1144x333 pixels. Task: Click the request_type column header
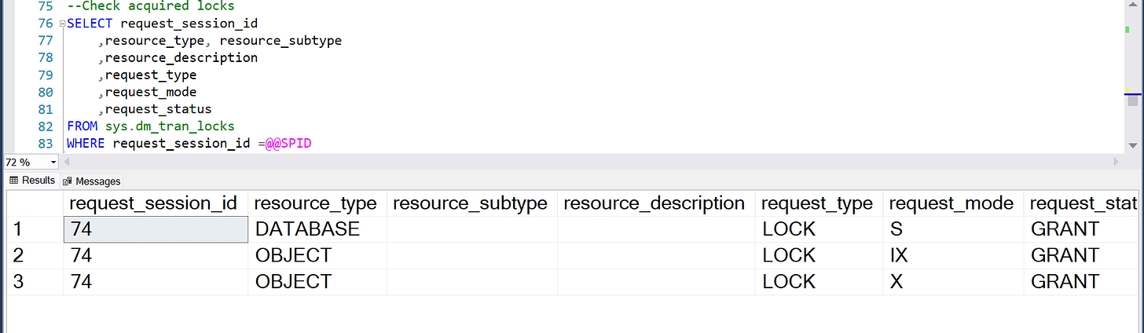click(819, 203)
